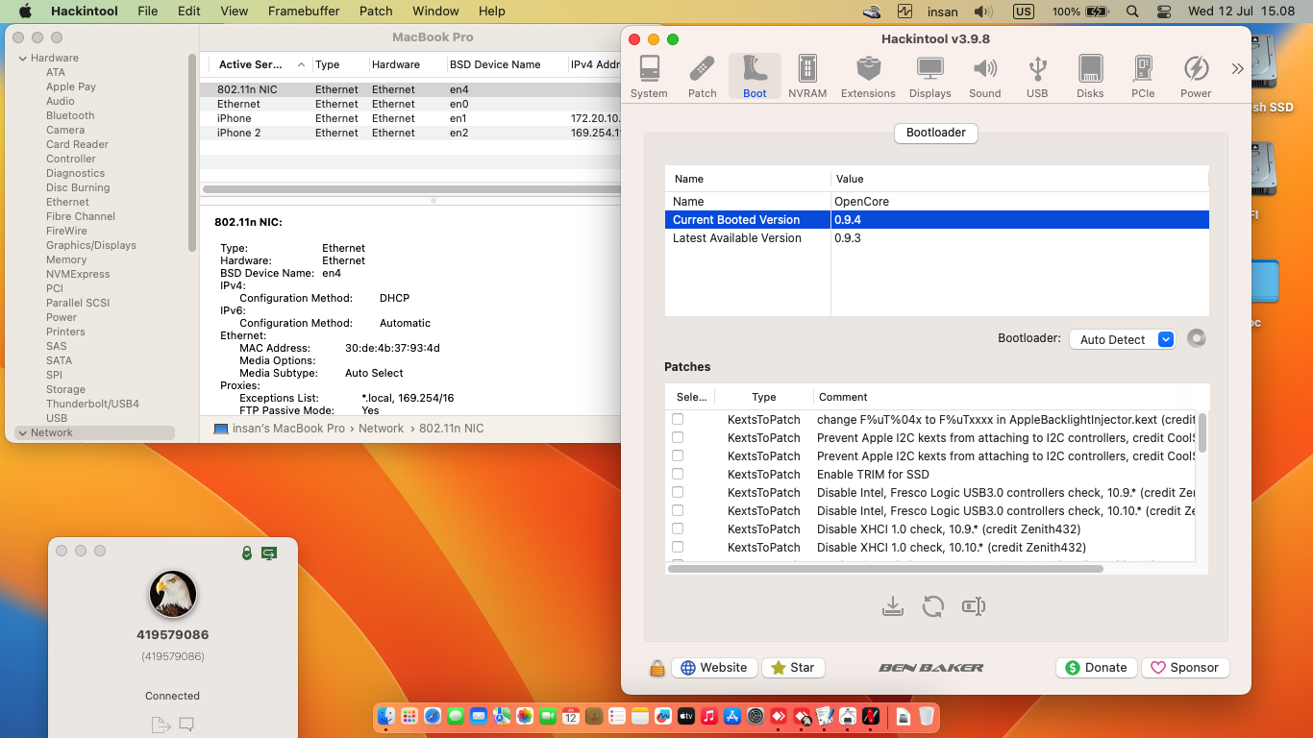
Task: Click the refresh icon below Patches list
Action: coord(932,606)
